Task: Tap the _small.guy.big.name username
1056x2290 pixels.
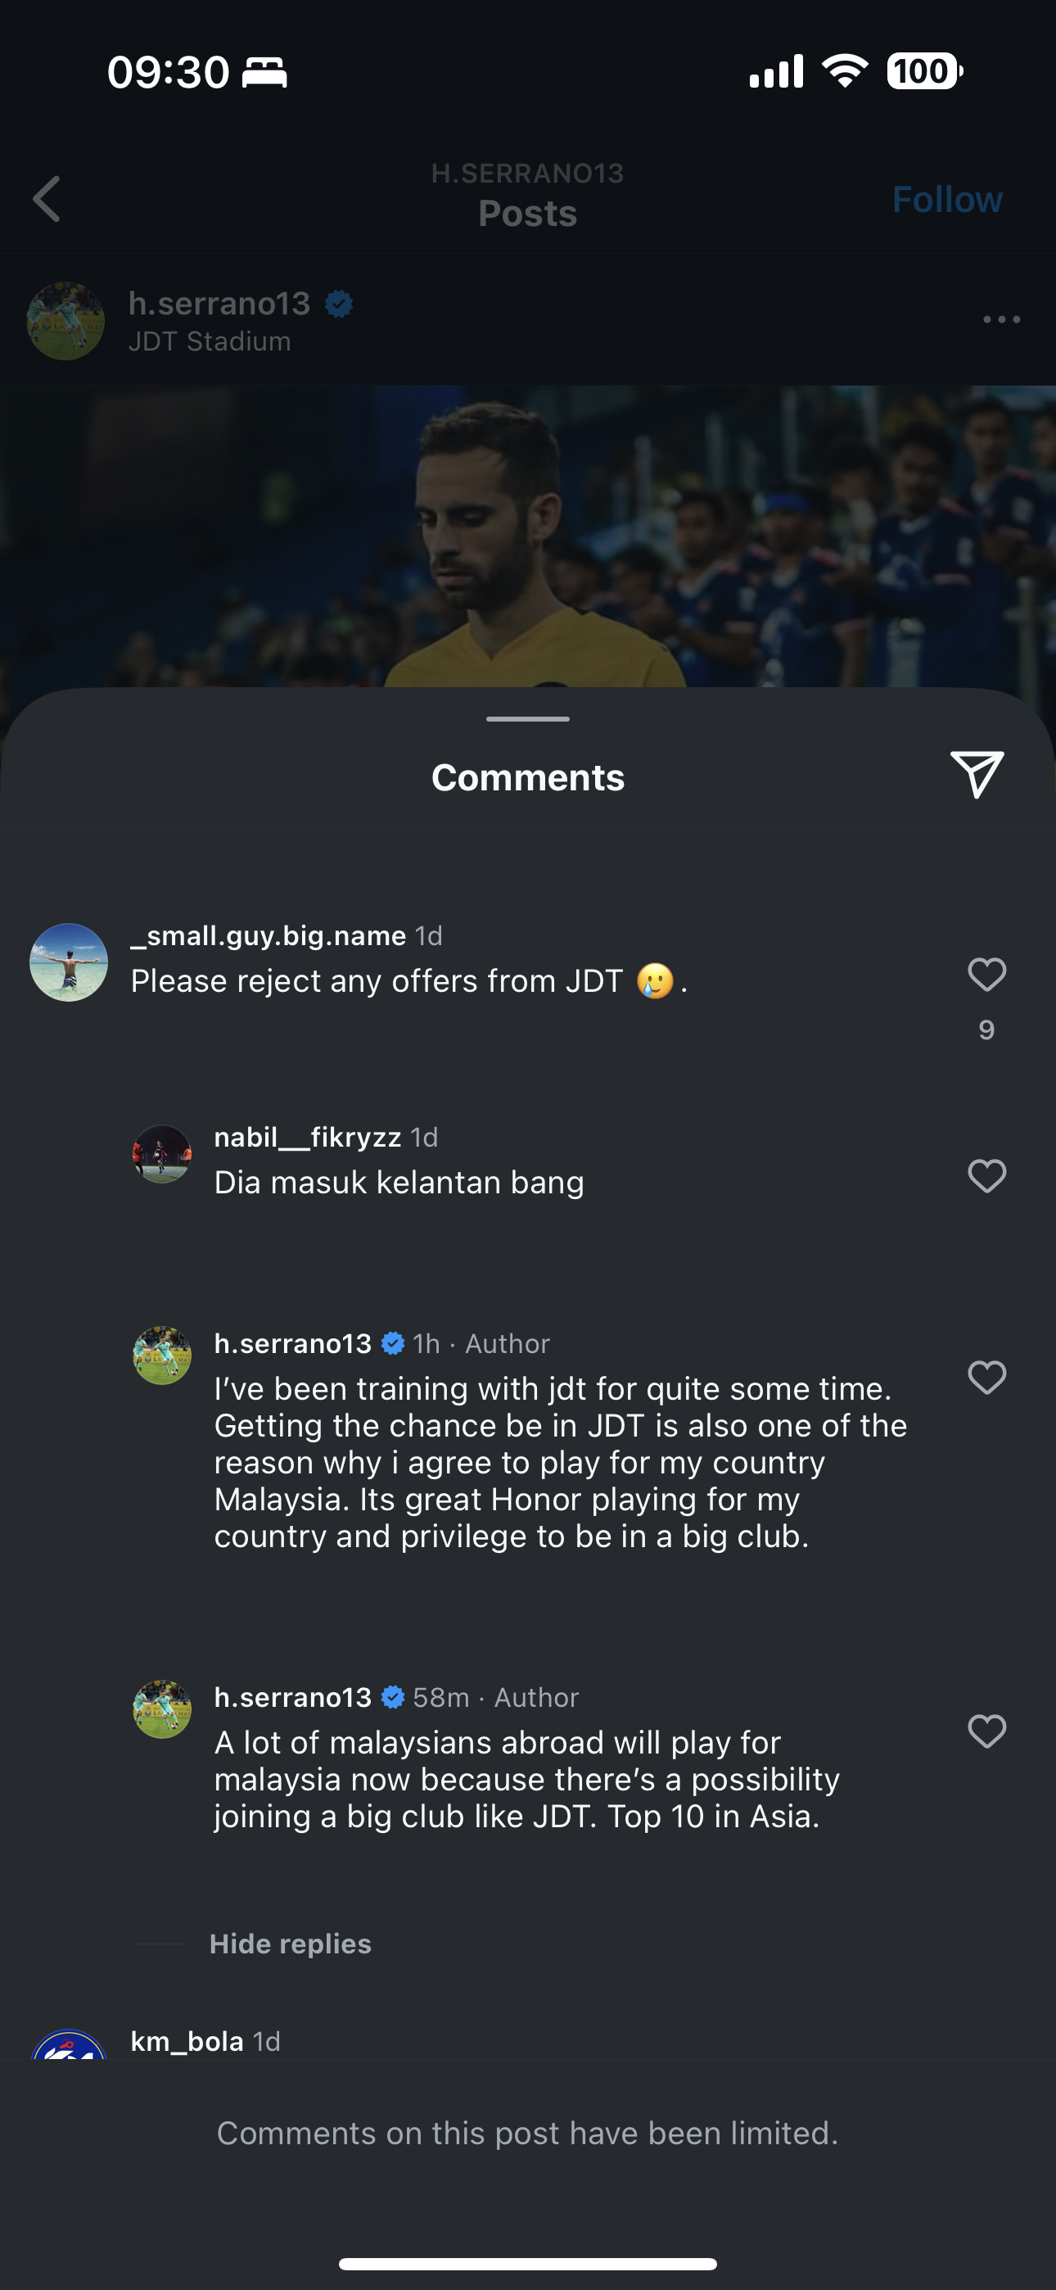Action: 268,935
